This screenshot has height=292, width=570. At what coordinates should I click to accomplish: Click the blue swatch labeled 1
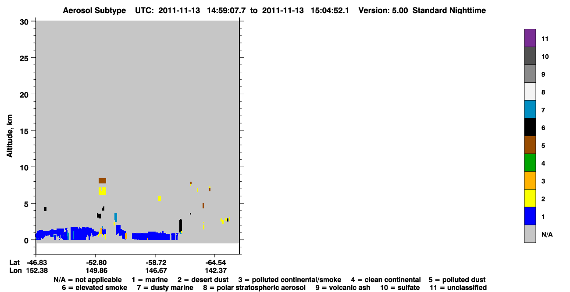530,216
